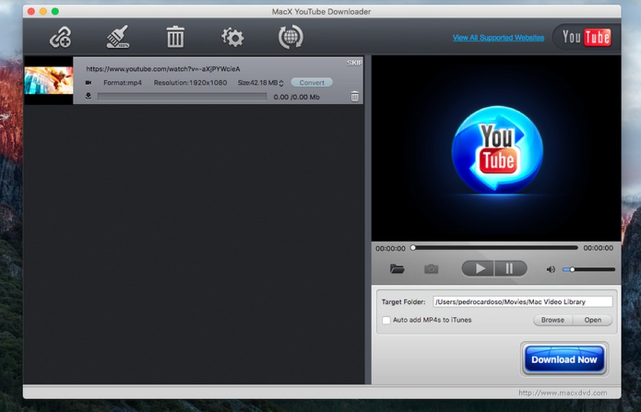
Task: Click the Clear completed (broom) icon
Action: pyautogui.click(x=118, y=36)
